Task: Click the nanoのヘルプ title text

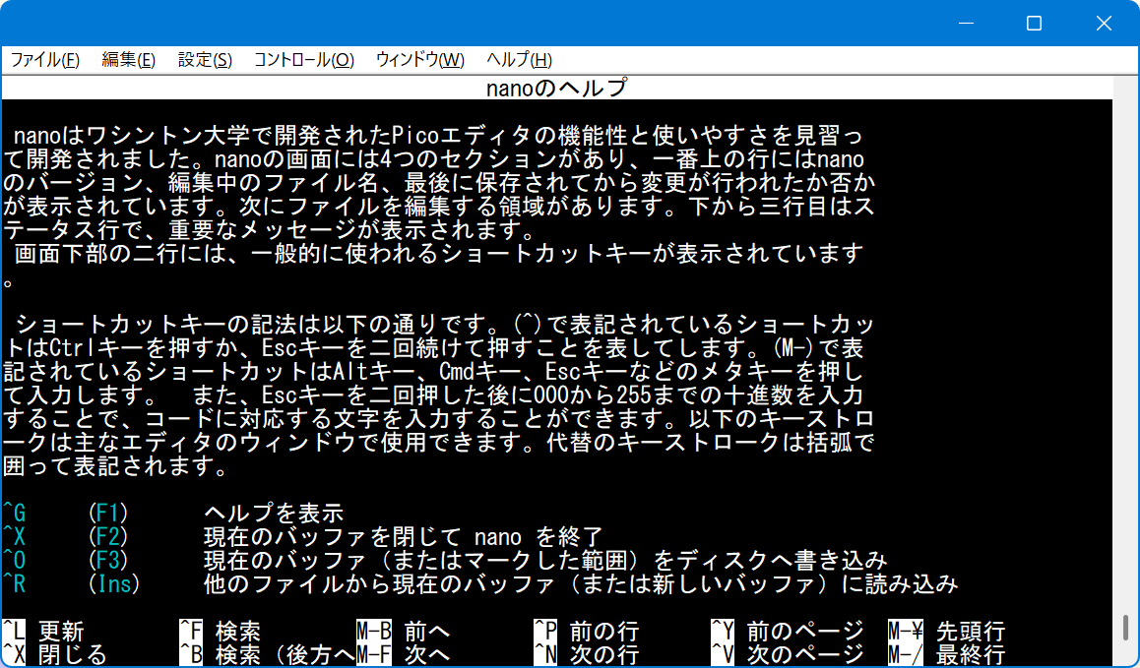Action: (556, 88)
